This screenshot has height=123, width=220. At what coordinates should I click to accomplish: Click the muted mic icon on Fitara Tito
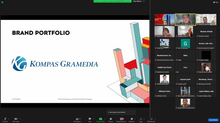[x=156, y=36]
